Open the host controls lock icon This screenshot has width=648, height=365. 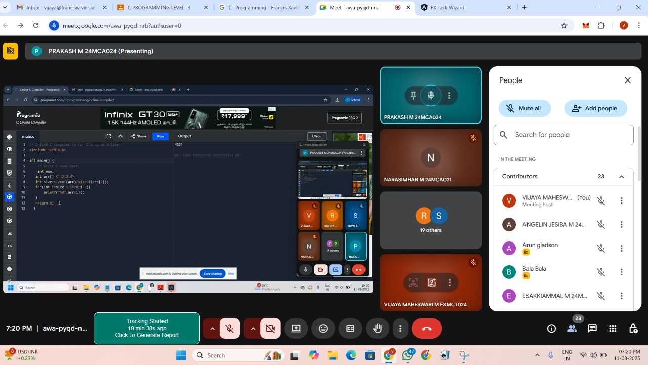[x=633, y=329]
